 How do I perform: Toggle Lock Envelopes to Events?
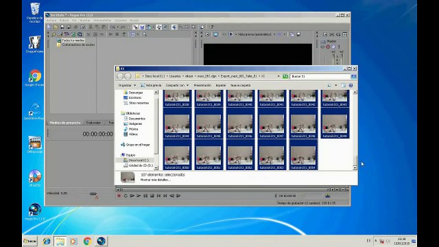pyautogui.click(x=158, y=27)
